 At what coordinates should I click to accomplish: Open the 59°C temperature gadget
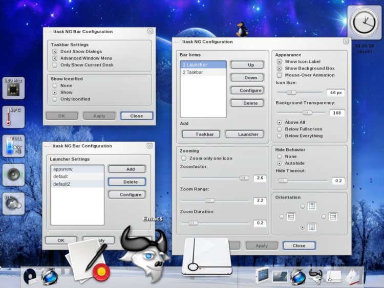click(x=13, y=117)
